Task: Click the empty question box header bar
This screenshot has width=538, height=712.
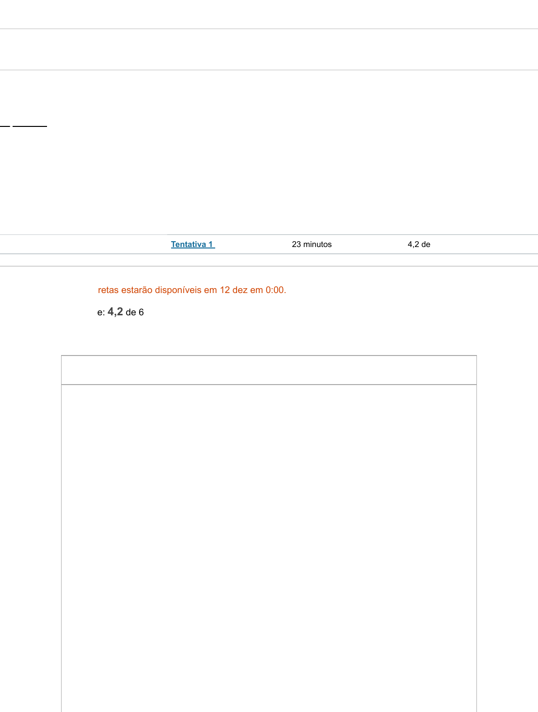Action: coord(269,370)
